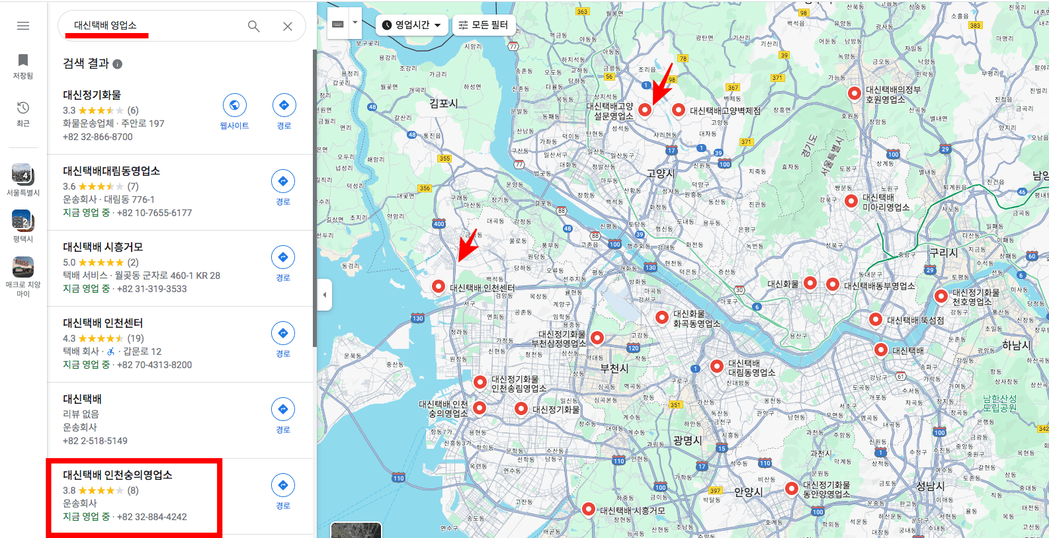Click the 웹사이트 label under 대신정기화물
This screenshot has height=538, width=1049.
[234, 126]
